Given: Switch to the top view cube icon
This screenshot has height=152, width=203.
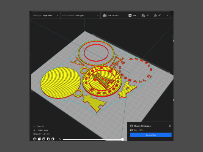Looking at the screenshot, I should click(x=44, y=139).
